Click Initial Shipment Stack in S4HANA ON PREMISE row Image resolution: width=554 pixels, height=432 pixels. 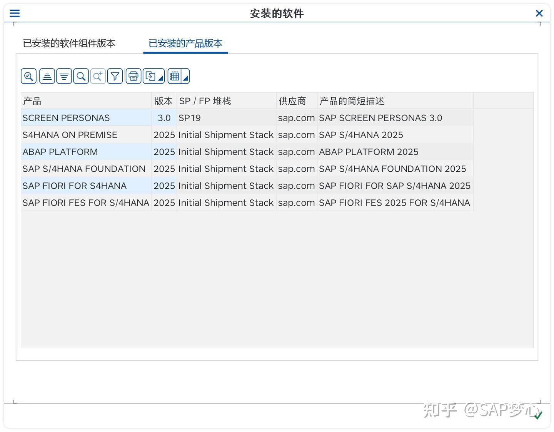point(227,135)
